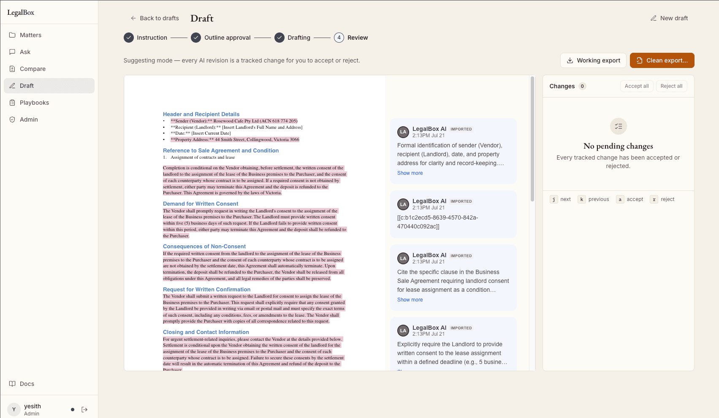
Task: Click the Drafting checkmark icon
Action: tap(279, 38)
